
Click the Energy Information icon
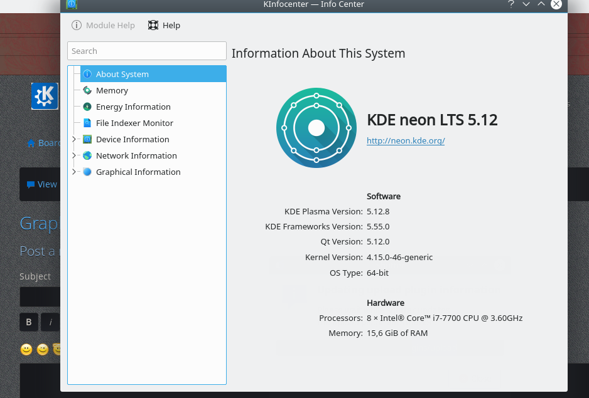[87, 107]
